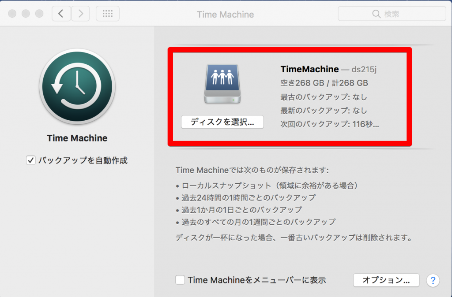This screenshot has width=452, height=297.
Task: Click the 最古のバックアップ: なし line
Action: tap(324, 97)
